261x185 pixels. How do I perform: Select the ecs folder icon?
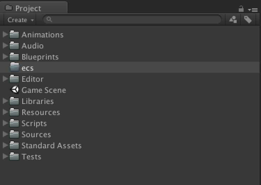pos(15,67)
